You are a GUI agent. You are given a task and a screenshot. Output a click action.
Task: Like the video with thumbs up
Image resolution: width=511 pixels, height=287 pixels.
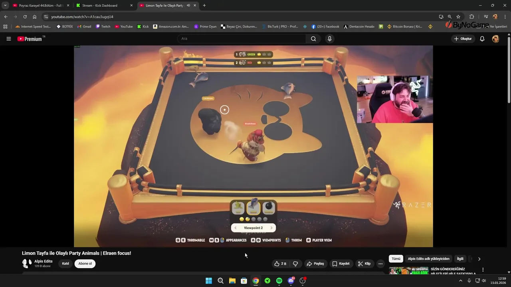(280, 263)
